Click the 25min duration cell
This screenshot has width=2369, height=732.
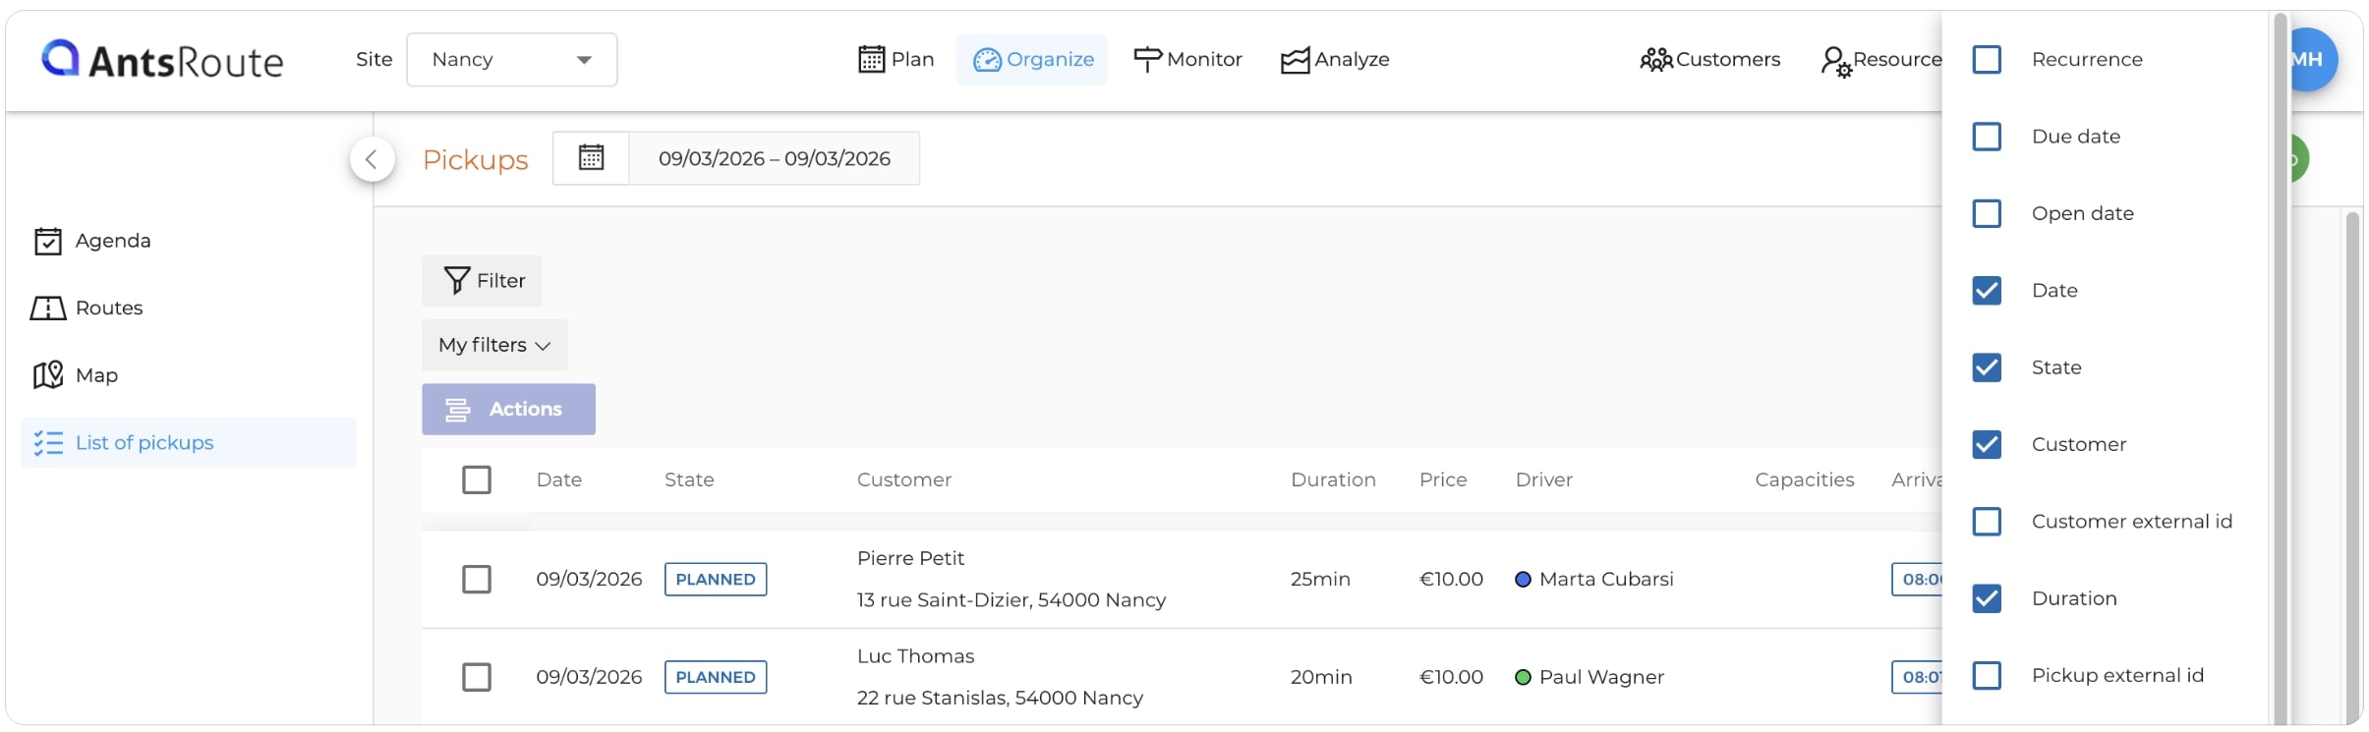(1320, 580)
